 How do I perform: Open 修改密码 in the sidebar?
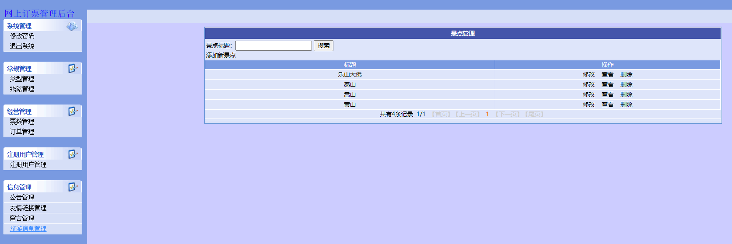(22, 36)
